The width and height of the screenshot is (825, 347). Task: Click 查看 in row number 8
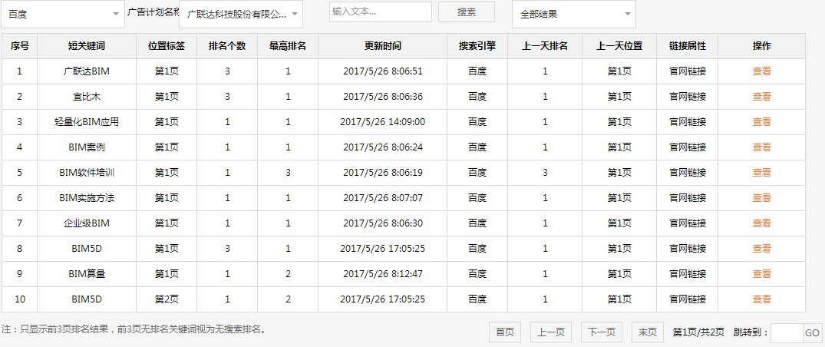762,249
